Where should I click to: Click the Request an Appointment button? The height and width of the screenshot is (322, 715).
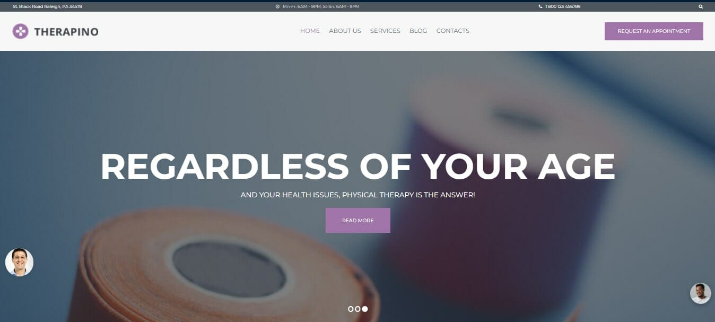(x=654, y=31)
